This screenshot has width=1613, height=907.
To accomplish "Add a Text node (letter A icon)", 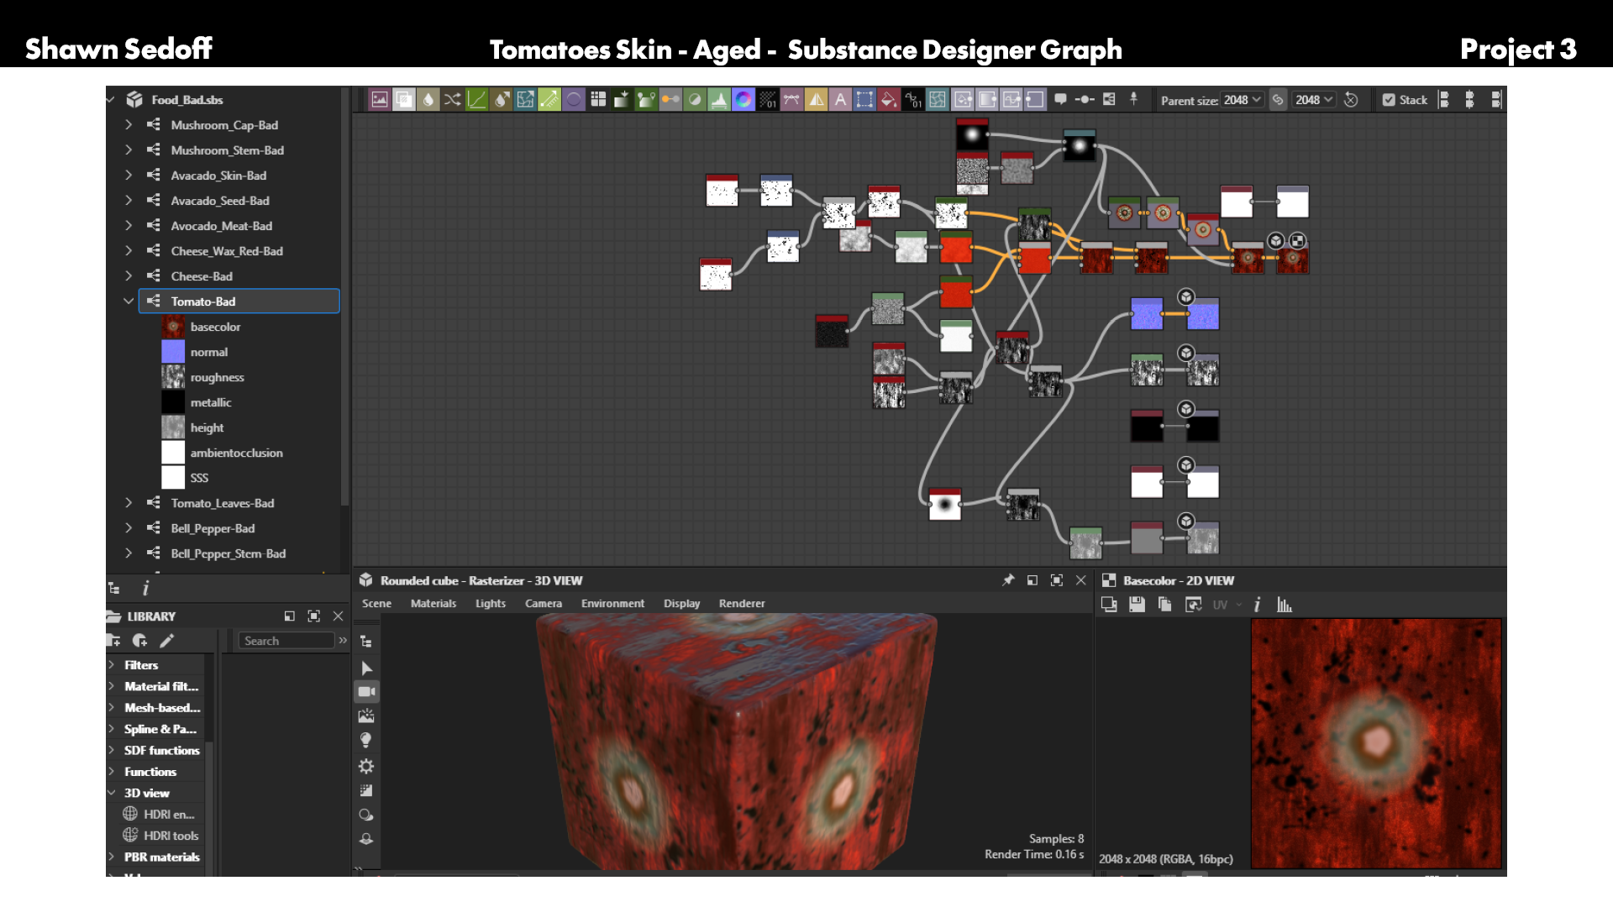I will [x=840, y=100].
